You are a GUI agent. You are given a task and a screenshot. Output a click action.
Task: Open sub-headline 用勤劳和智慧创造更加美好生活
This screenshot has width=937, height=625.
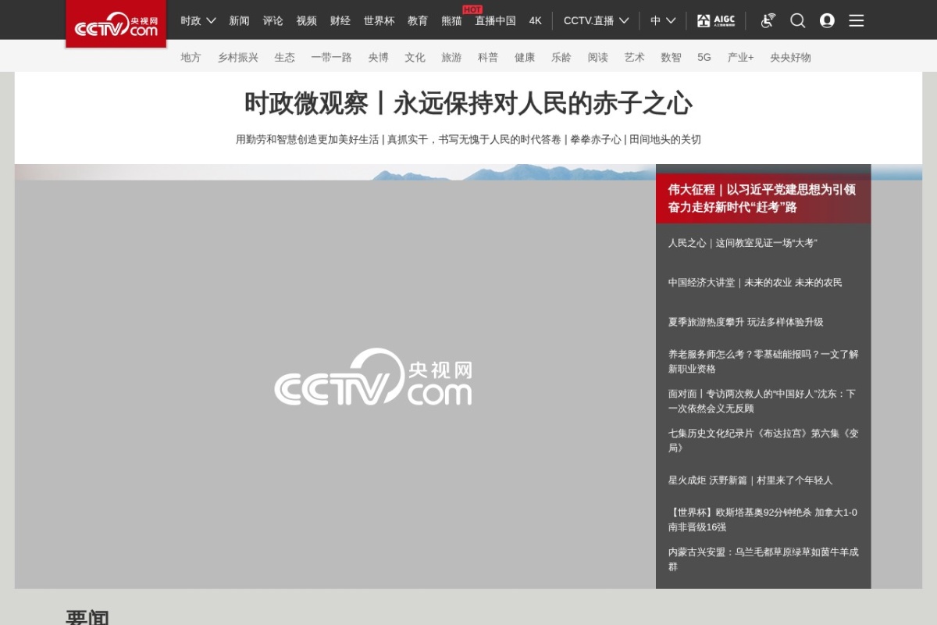click(x=307, y=139)
